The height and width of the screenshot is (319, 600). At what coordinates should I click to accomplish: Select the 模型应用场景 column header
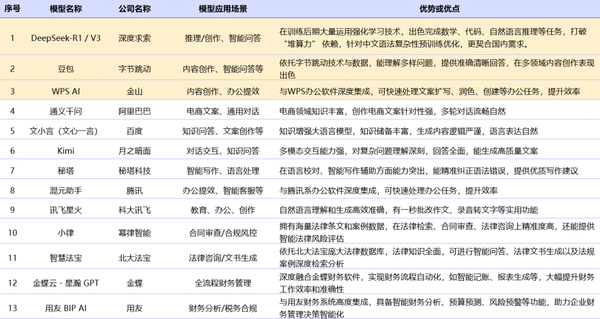[x=223, y=8]
